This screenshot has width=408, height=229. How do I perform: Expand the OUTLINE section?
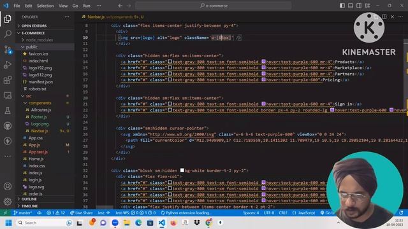(29, 199)
